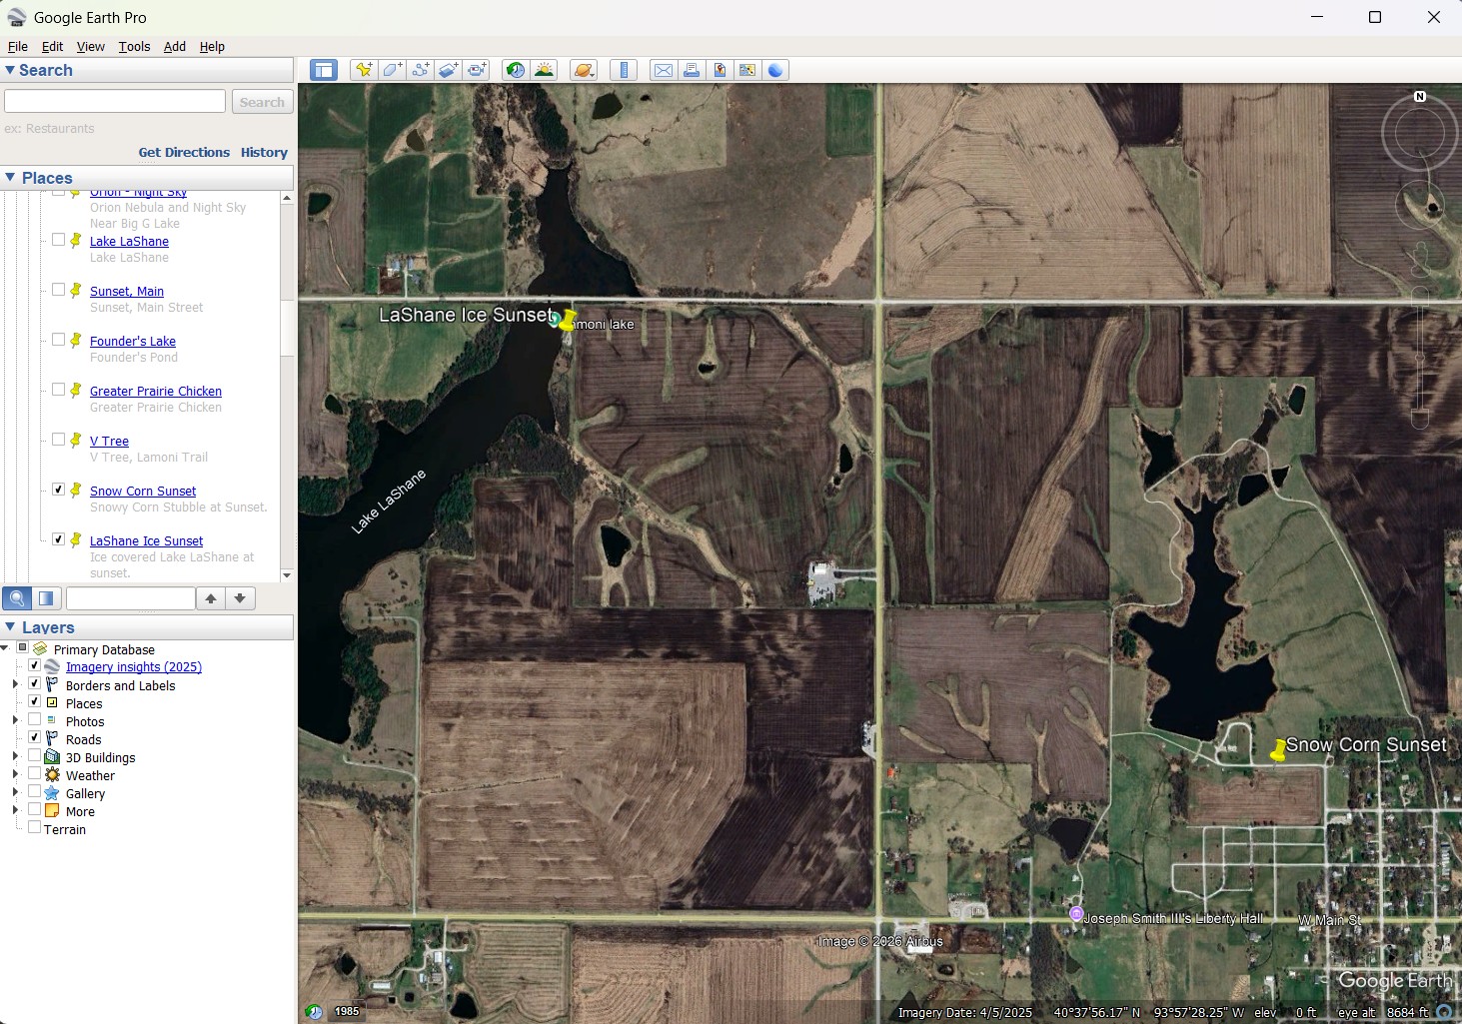Click in the Search input field

point(115,102)
